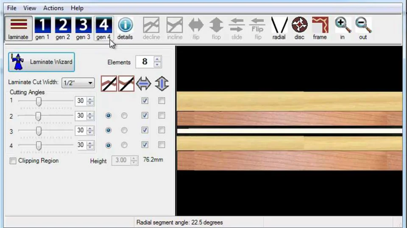407x228 pixels.
Task: Click the horizontal flip column icon
Action: pos(144,83)
